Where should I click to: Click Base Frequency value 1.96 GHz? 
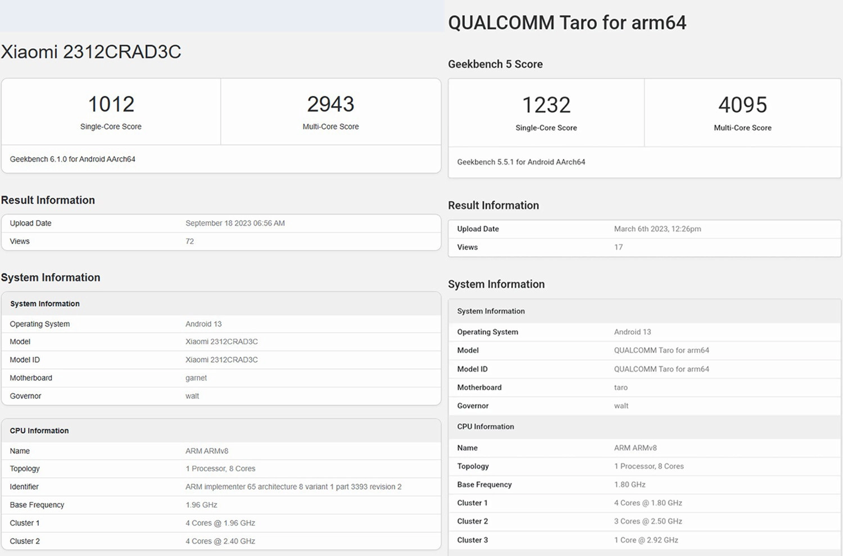pos(201,505)
